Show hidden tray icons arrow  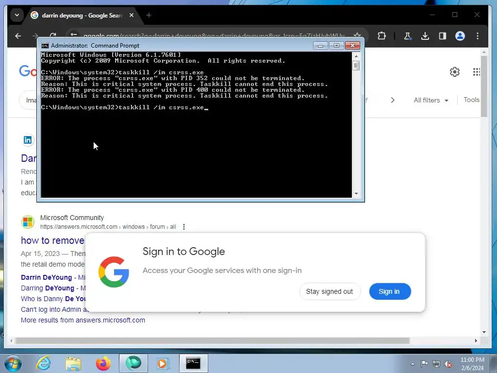413,364
